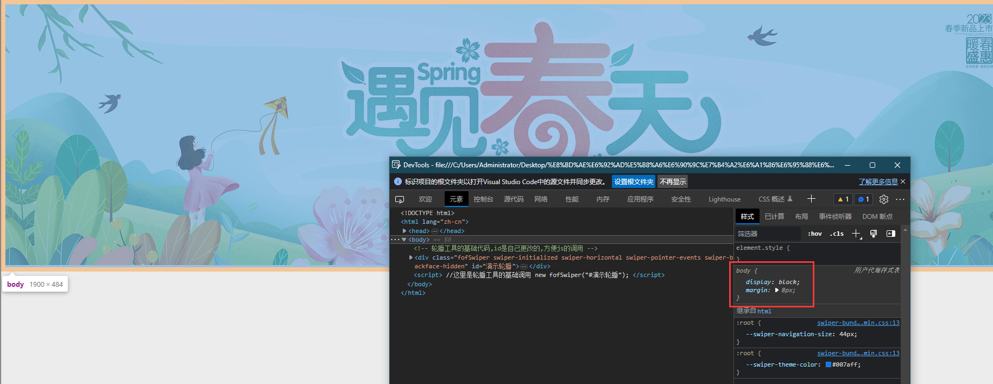This screenshot has width=993, height=384.
Task: Maximize the DevTools window
Action: click(x=872, y=165)
